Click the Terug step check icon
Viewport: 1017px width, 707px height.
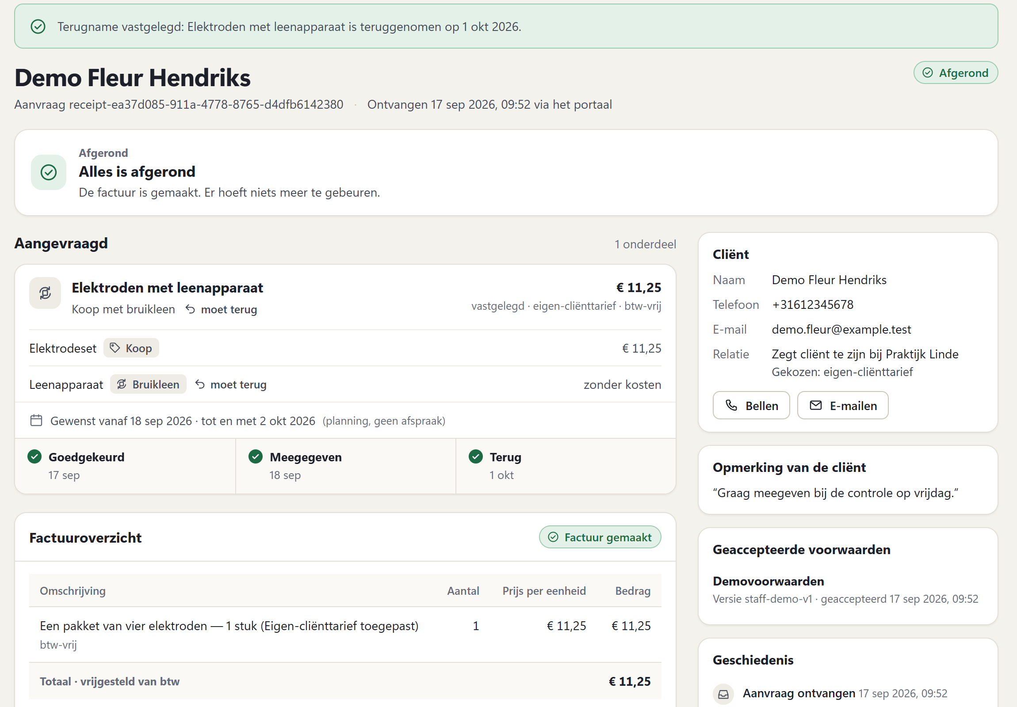(476, 456)
